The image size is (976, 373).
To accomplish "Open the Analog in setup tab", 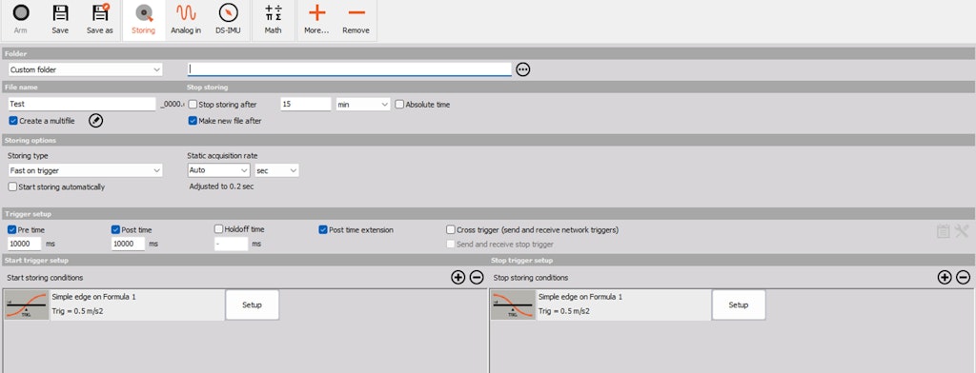I will [186, 20].
